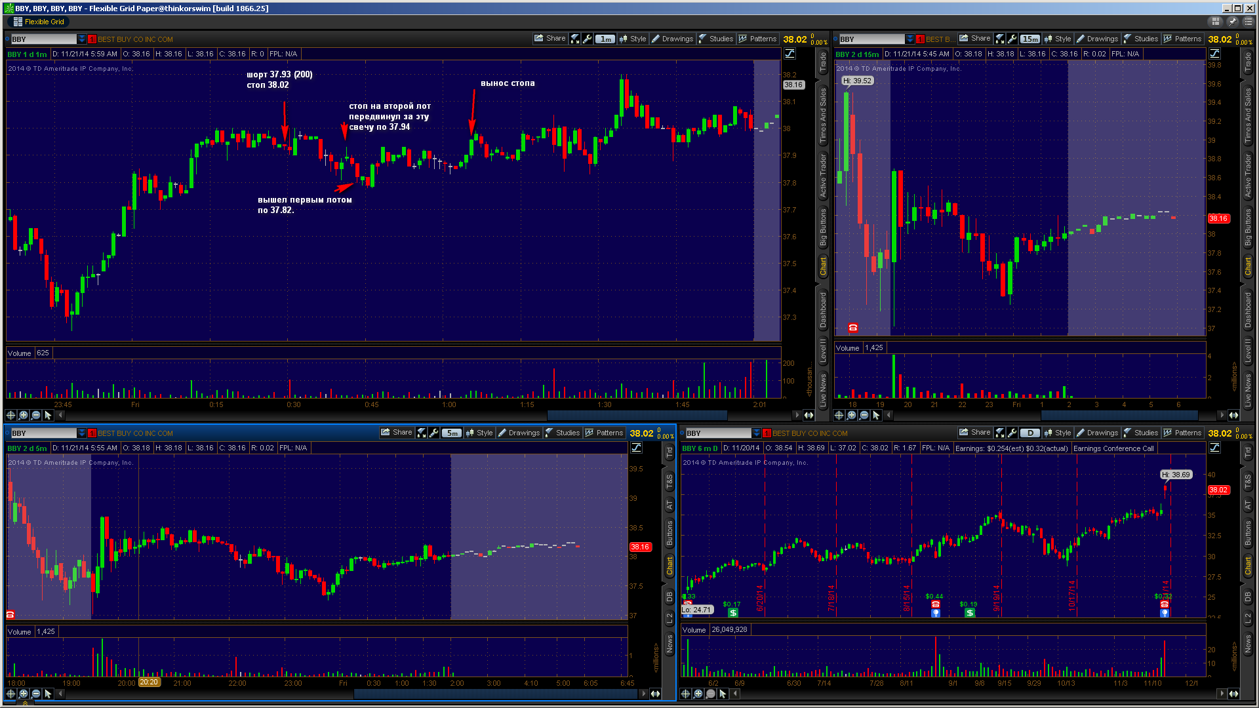Open Studies in the 1m chart
This screenshot has height=708, width=1259.
click(x=716, y=39)
